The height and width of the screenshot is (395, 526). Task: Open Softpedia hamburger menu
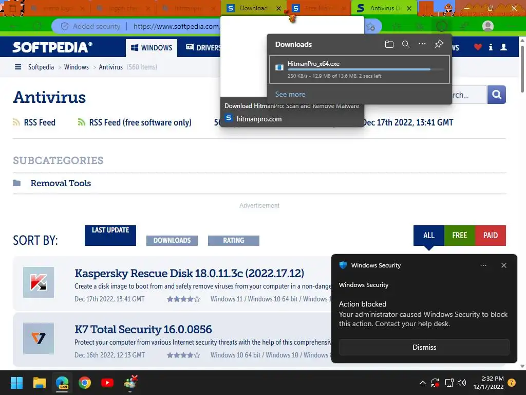18,67
